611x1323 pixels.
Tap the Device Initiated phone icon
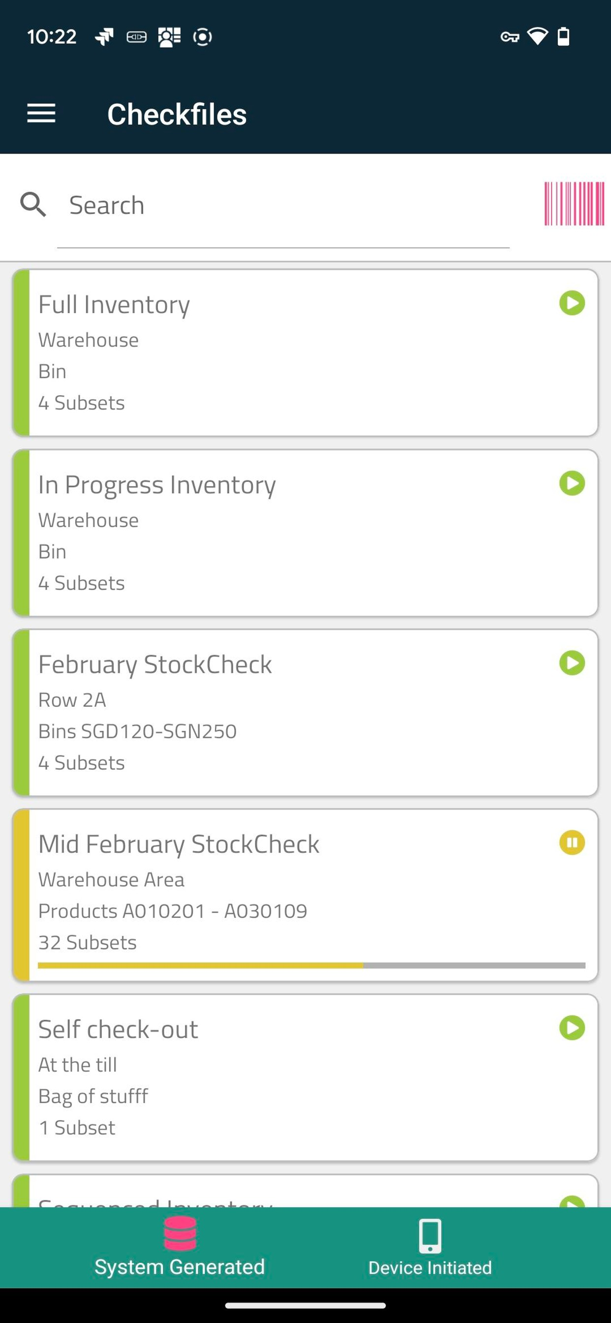[430, 1236]
